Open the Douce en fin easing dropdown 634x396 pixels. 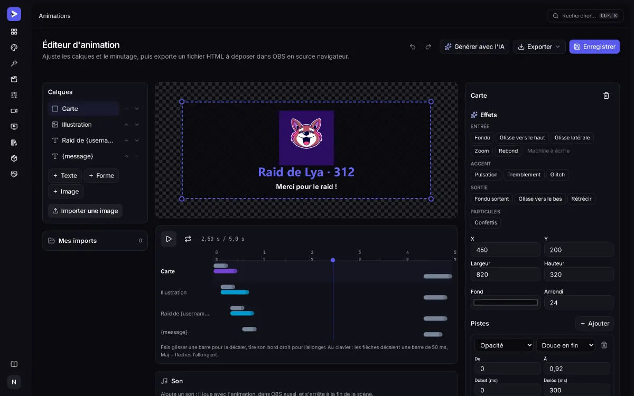[566, 345]
